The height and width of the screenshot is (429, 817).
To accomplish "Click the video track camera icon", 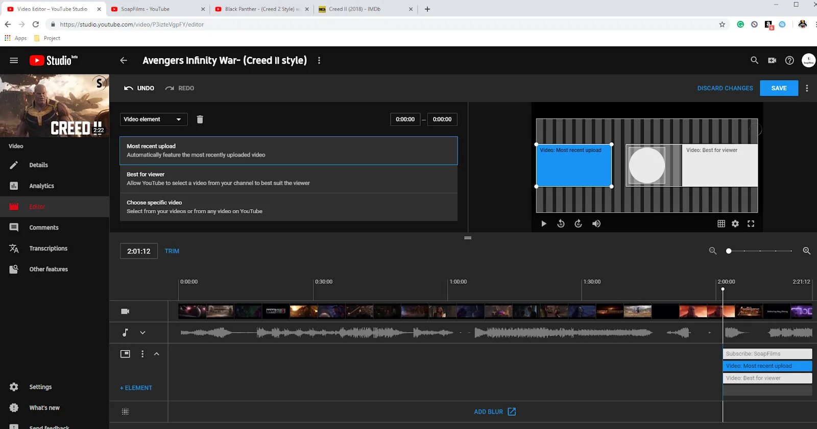I will pos(125,311).
